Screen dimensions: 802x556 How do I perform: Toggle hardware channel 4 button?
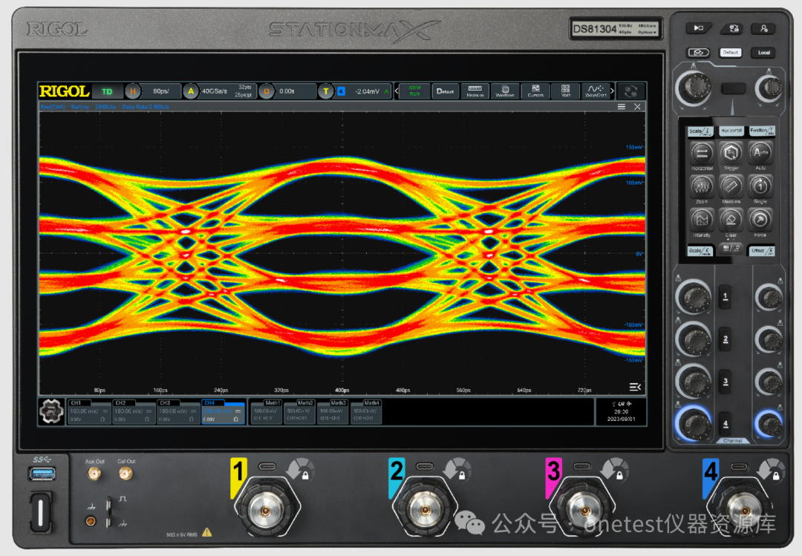[x=726, y=423]
